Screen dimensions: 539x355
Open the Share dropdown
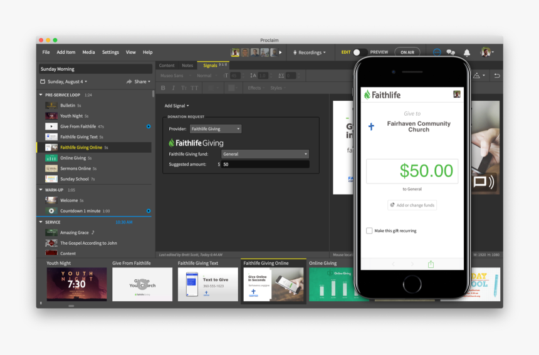tap(138, 82)
